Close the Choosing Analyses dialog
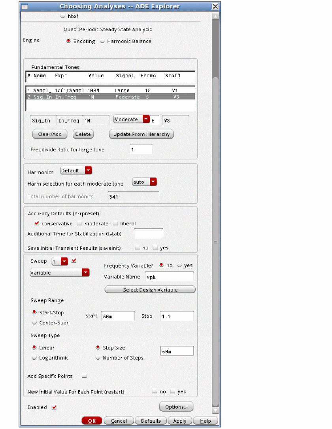 (x=215, y=6)
